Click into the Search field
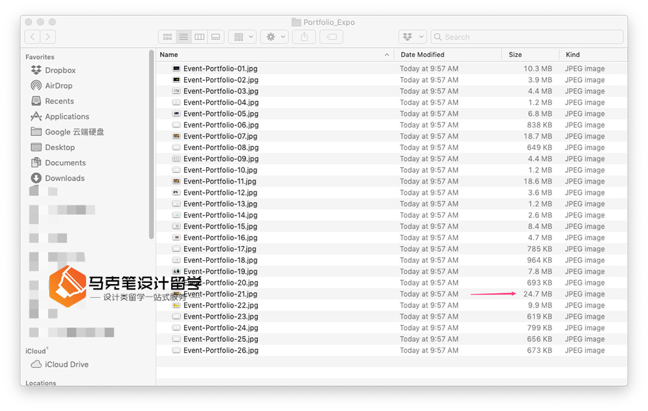The height and width of the screenshot is (411, 648). point(527,37)
